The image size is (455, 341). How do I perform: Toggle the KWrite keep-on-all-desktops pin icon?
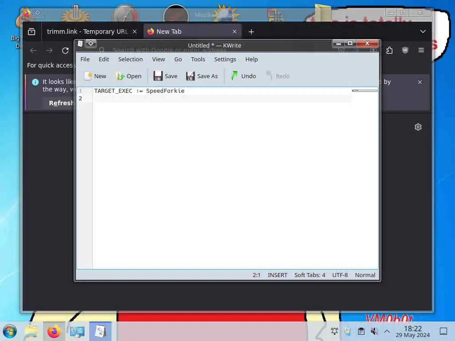tap(91, 44)
